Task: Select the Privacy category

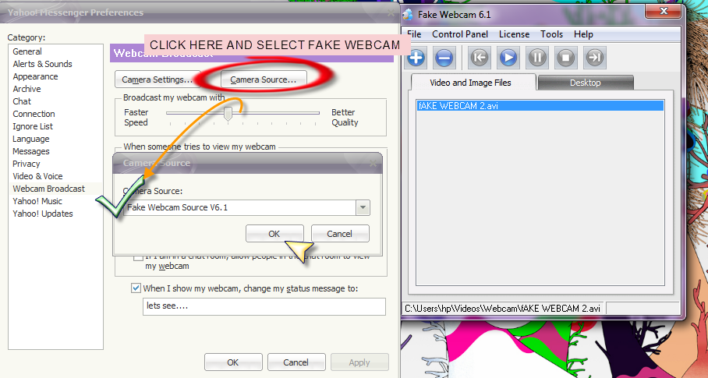Action: click(x=27, y=164)
